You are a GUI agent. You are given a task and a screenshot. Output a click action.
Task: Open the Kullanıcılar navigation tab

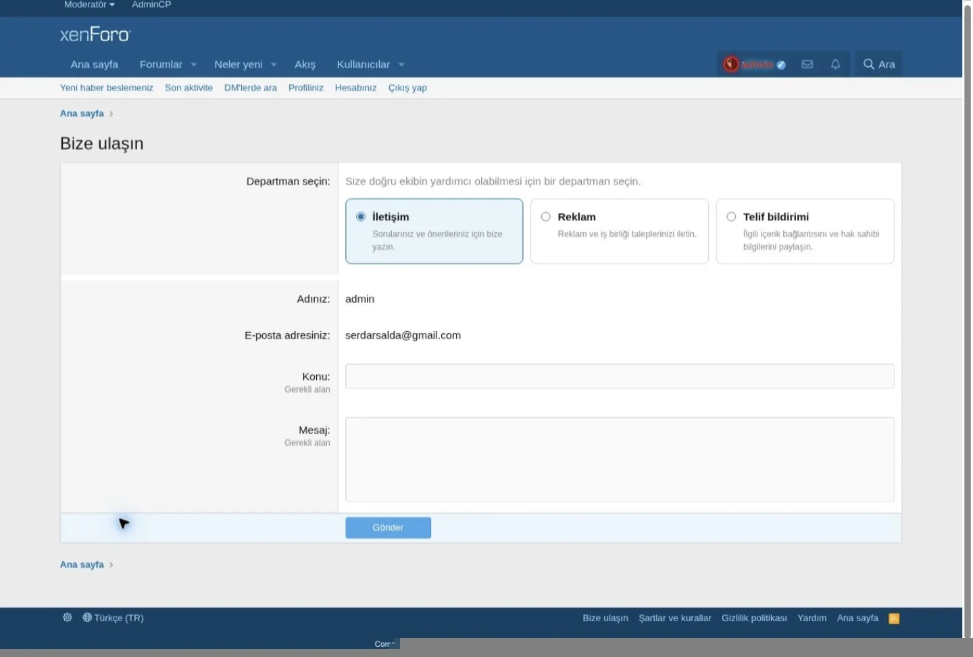point(364,65)
